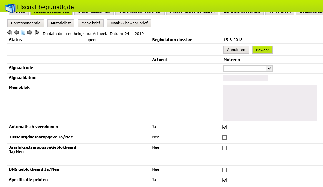Click the next record arrow icon

[30, 33]
